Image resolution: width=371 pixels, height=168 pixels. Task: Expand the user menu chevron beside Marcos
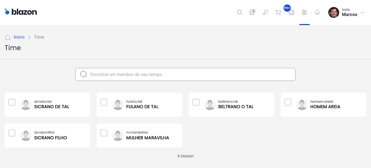362,13
